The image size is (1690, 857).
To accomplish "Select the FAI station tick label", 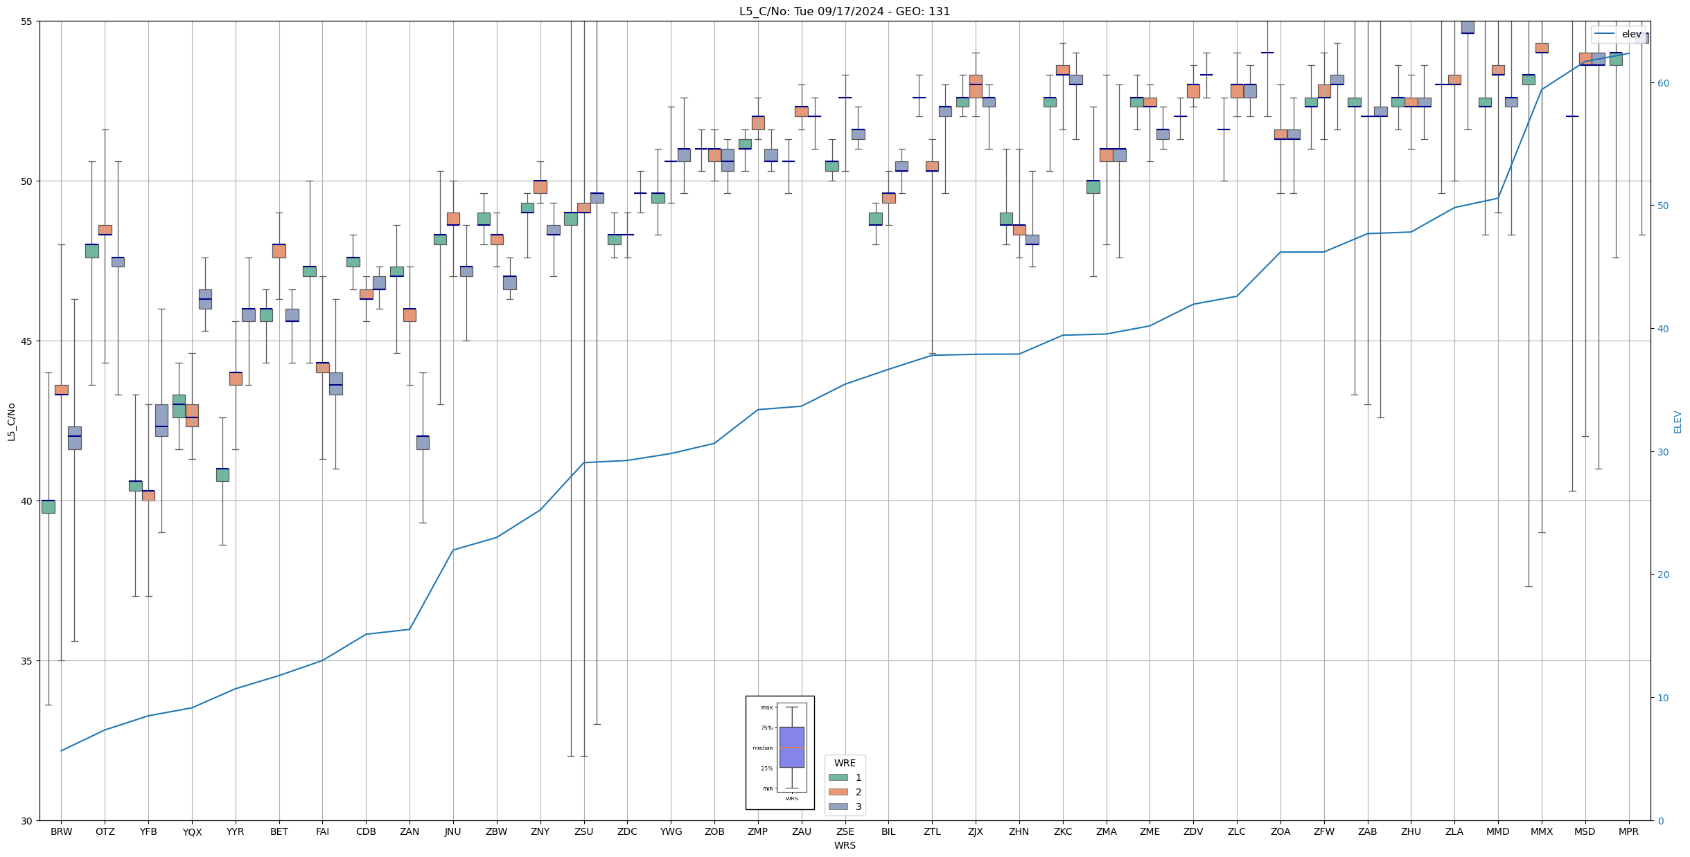I will tap(323, 831).
